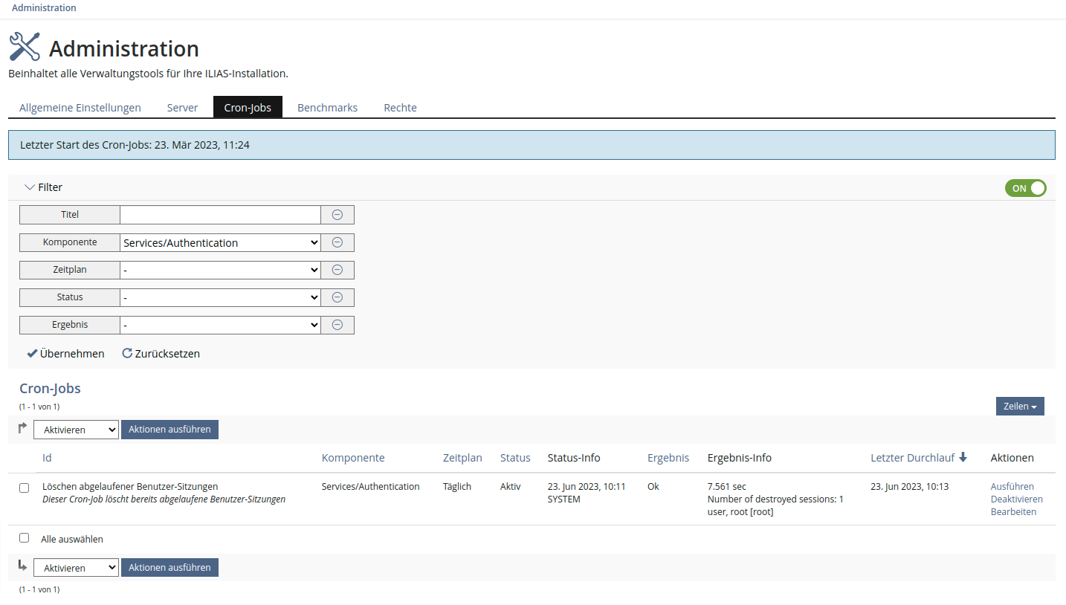Remove the Titel filter via minus icon
The image size is (1066, 605).
coord(337,215)
